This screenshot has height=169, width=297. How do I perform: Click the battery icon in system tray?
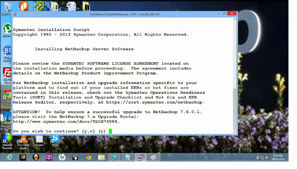(x=258, y=157)
